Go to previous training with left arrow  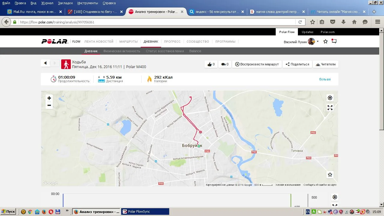pos(45,63)
